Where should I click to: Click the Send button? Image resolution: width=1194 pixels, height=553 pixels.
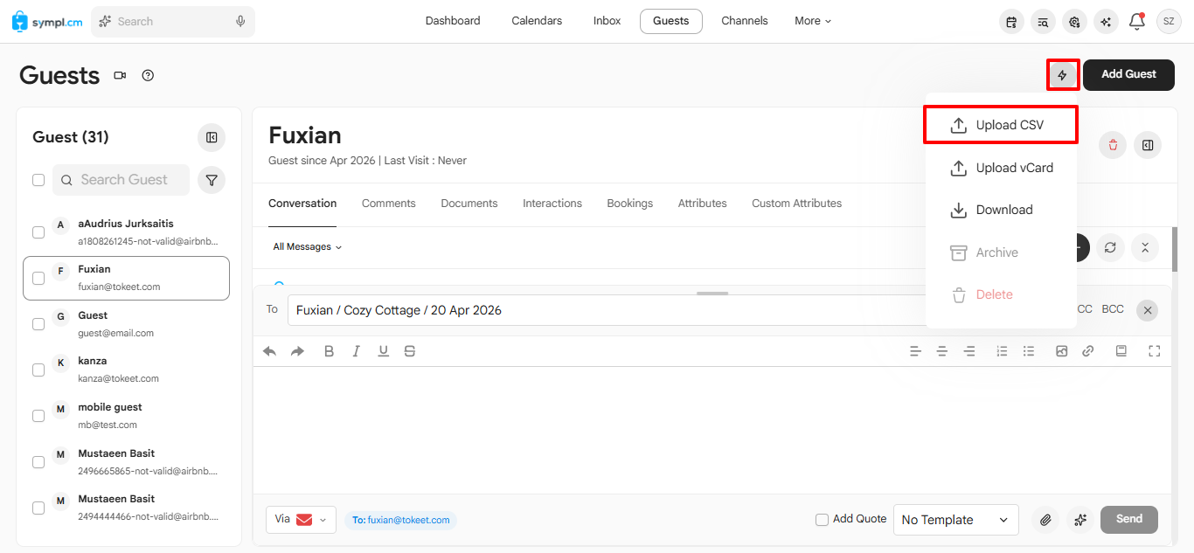click(1129, 520)
